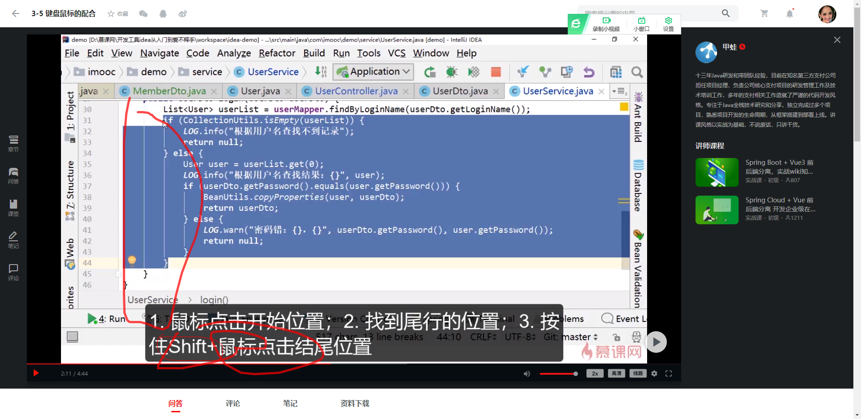Switch to 笔记 tab below video
Image resolution: width=861 pixels, height=419 pixels.
pyautogui.click(x=290, y=403)
